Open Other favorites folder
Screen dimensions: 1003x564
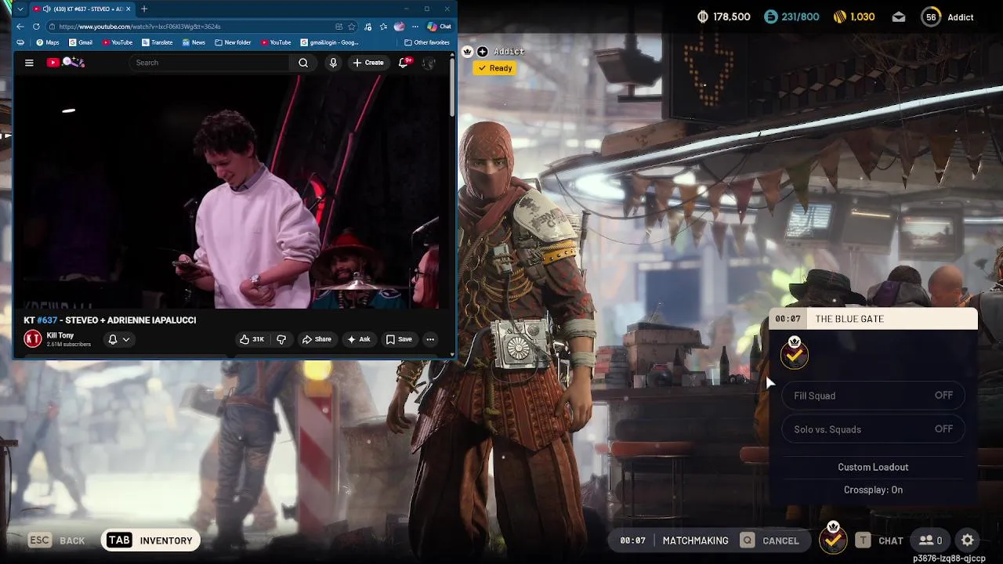(x=426, y=42)
